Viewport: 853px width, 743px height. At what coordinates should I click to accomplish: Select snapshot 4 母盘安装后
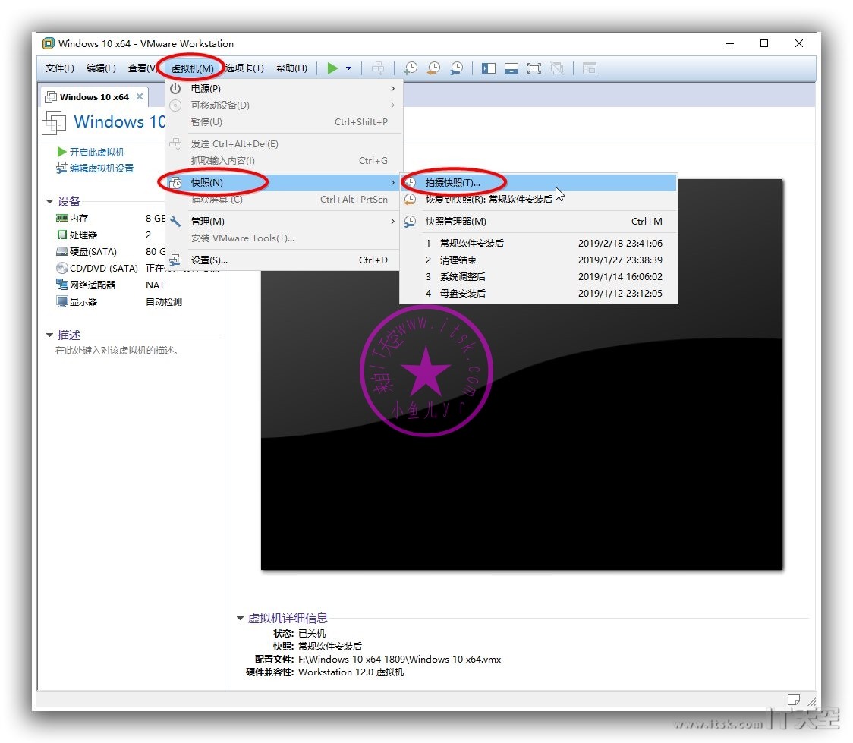click(539, 294)
